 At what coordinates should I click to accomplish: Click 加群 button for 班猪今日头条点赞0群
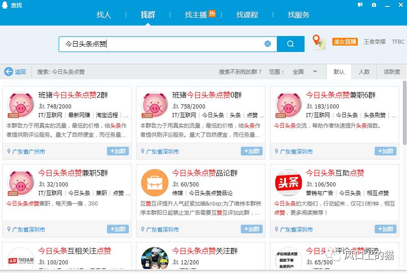(x=251, y=151)
